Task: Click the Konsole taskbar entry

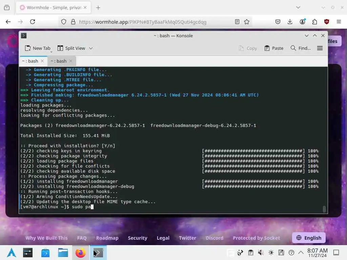Action: pos(98,253)
